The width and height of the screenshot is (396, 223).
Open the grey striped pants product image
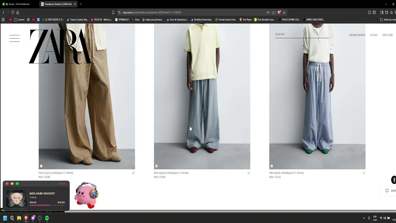[x=202, y=96]
